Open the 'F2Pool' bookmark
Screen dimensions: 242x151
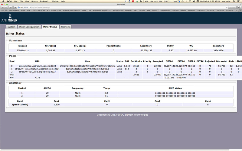(142, 10)
